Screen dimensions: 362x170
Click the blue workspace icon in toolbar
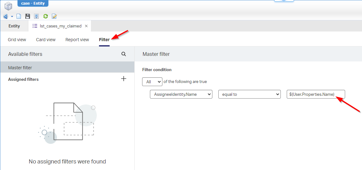click(x=6, y=16)
